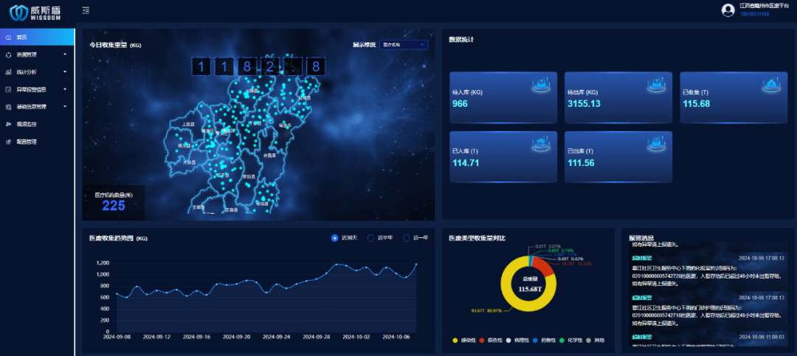Click the icon on the 已入库 card
This screenshot has height=356, width=797.
pyautogui.click(x=542, y=144)
